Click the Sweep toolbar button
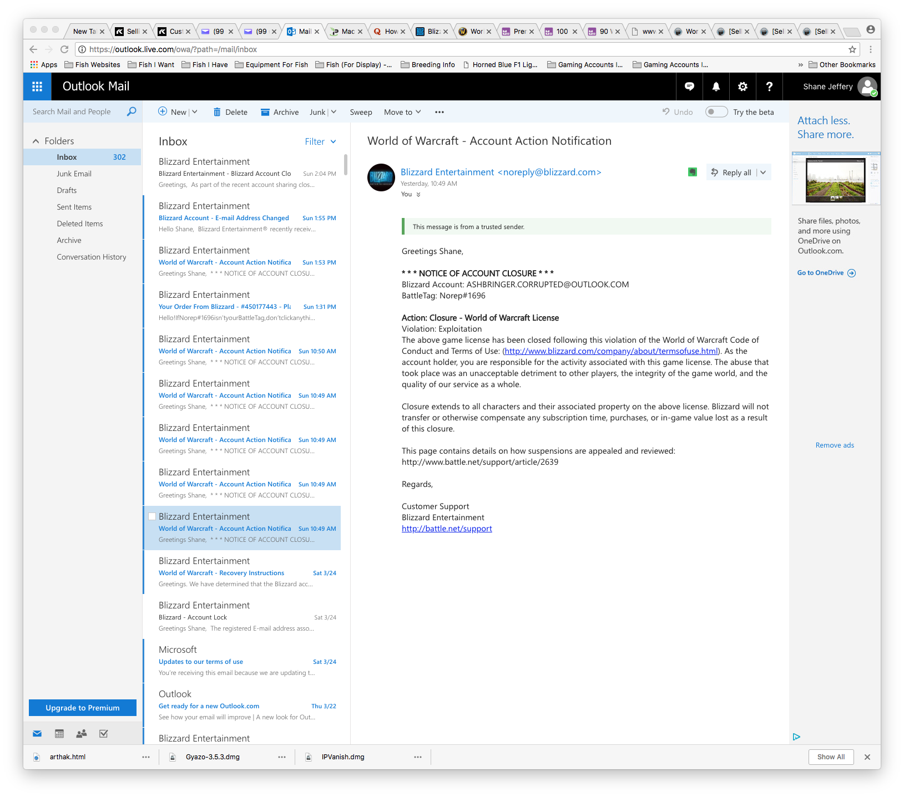 click(x=361, y=112)
